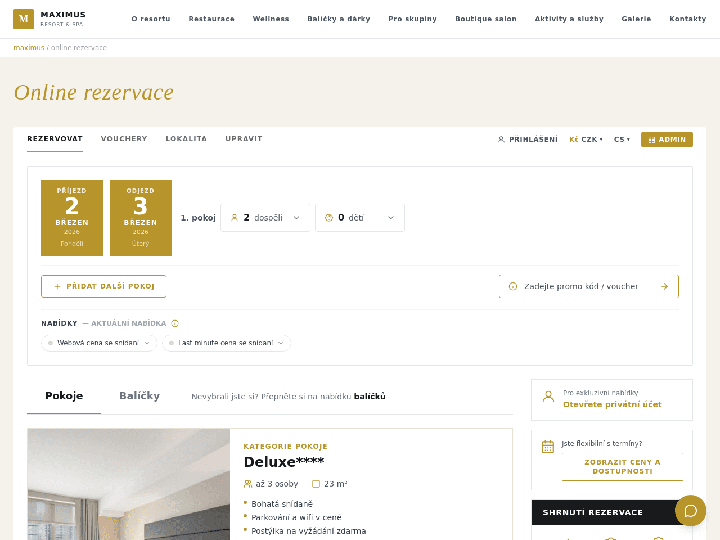720x540 pixels.
Task: Go to Kontakty
Action: click(x=687, y=19)
